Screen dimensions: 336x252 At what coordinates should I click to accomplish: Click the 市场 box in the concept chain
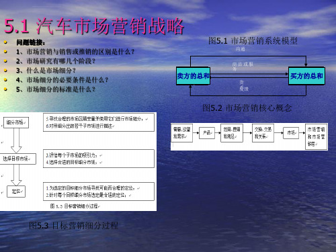pos(291,133)
